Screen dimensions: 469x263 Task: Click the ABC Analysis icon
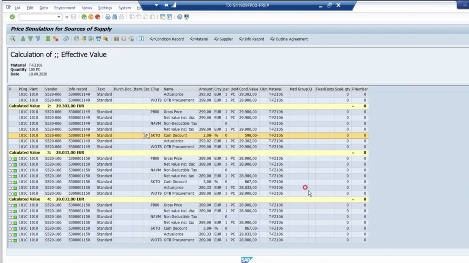click(106, 39)
